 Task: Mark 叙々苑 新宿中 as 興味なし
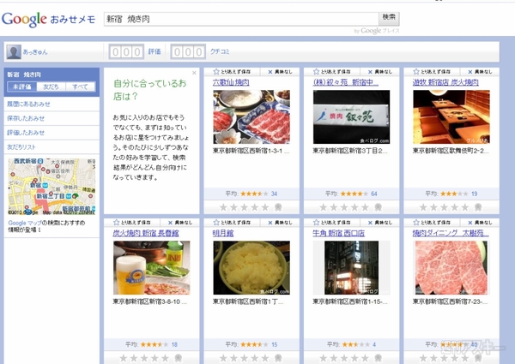(x=380, y=72)
